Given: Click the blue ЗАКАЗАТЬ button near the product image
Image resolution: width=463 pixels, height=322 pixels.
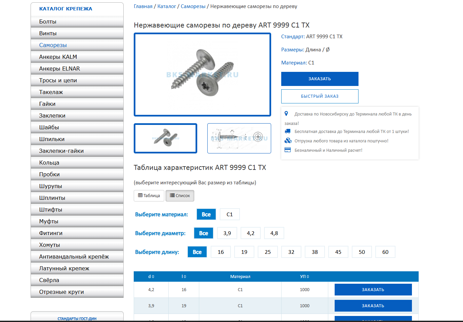Looking at the screenshot, I should (320, 79).
